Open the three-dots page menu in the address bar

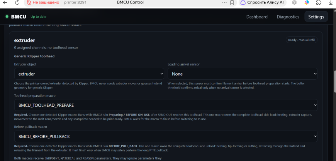[224, 3]
